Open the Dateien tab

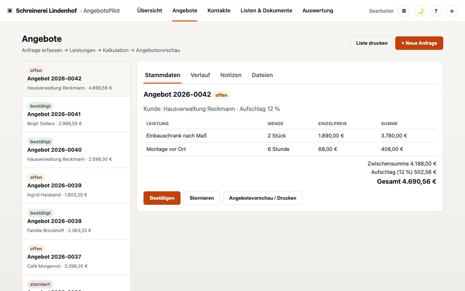(x=262, y=75)
